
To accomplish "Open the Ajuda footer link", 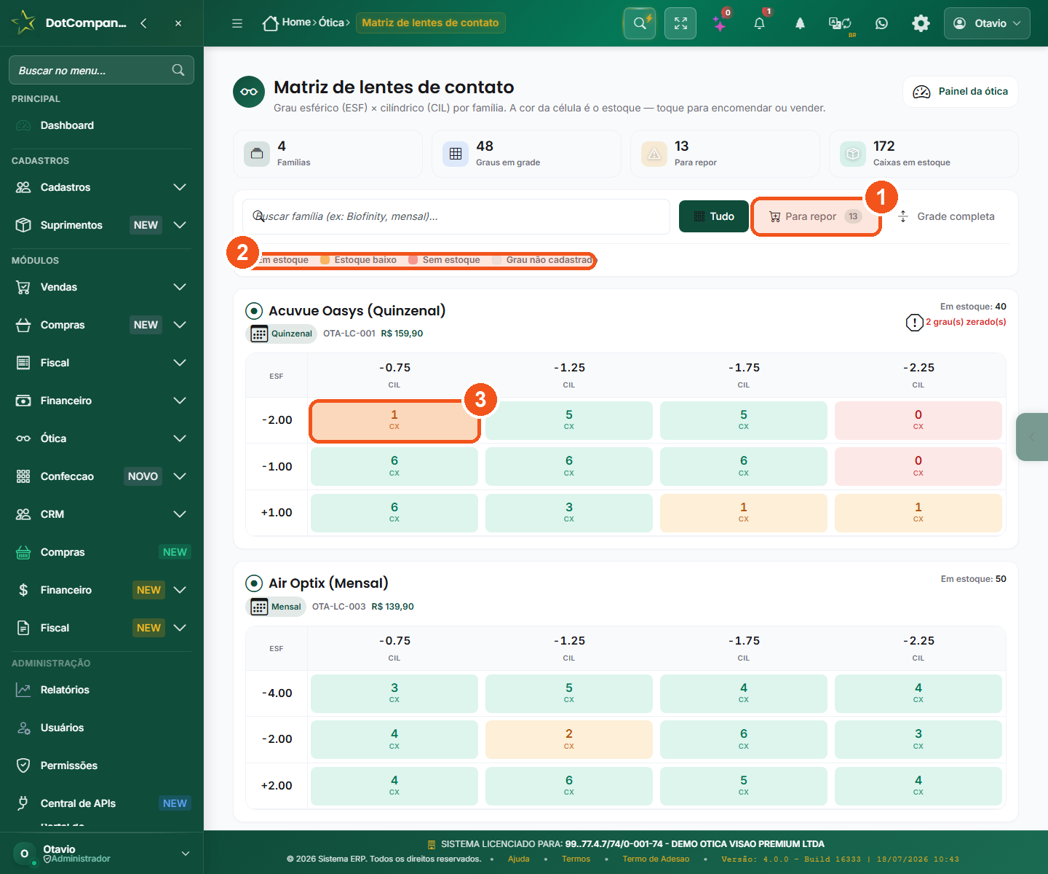I will point(519,859).
